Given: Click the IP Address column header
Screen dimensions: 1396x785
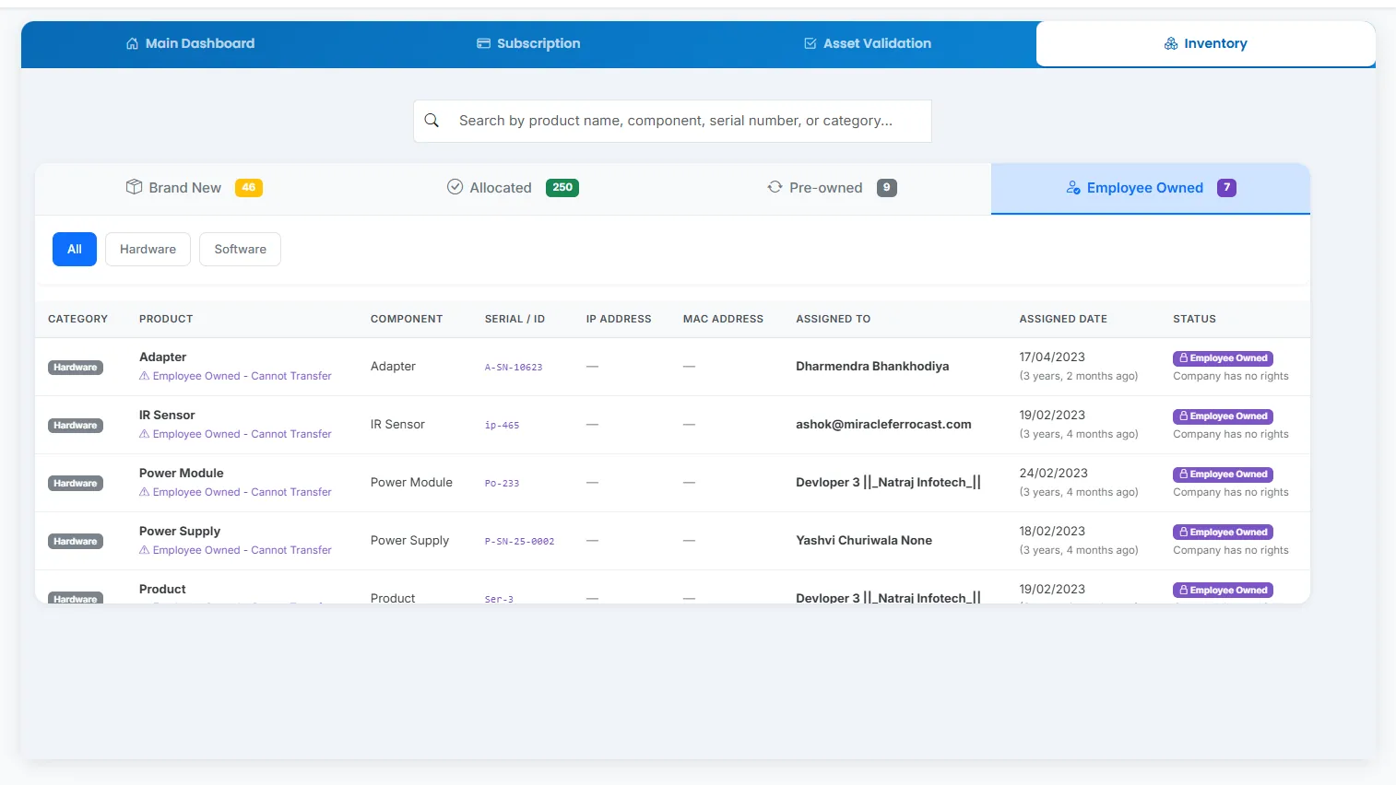Looking at the screenshot, I should 619,319.
